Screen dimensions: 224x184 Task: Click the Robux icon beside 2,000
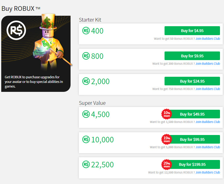click(x=86, y=81)
